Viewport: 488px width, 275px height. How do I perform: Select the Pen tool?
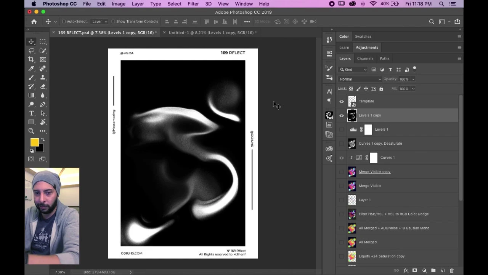(x=43, y=104)
